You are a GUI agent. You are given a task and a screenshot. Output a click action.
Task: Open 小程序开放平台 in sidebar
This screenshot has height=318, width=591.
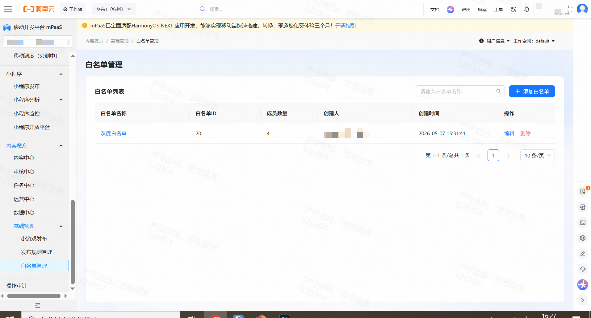click(x=32, y=127)
